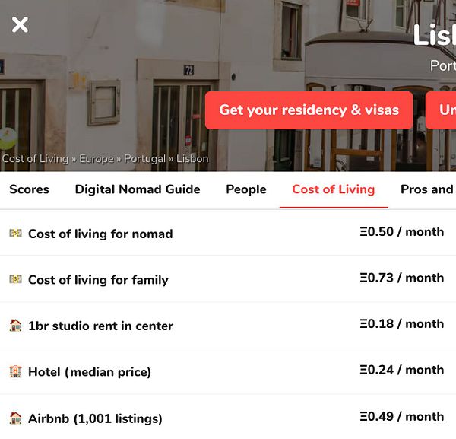Click the Cost of living for family row
The width and height of the screenshot is (456, 439).
pos(228,279)
